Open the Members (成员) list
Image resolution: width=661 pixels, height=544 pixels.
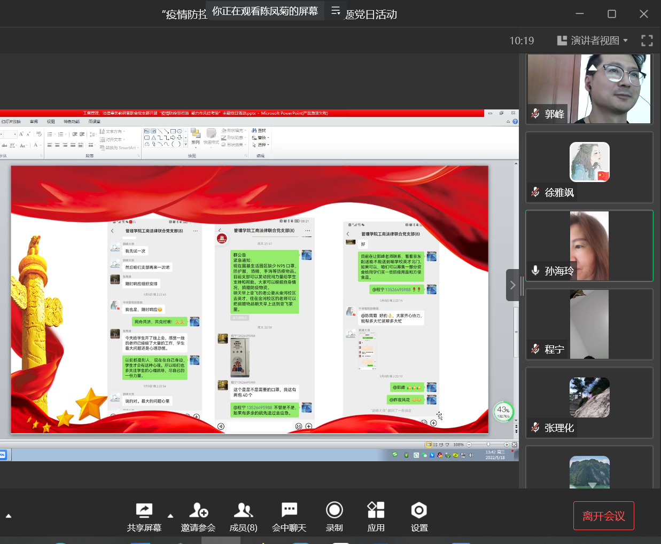243,511
